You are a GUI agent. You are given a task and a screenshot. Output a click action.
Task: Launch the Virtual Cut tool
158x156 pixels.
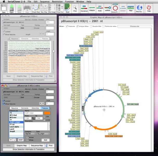click(60, 8)
